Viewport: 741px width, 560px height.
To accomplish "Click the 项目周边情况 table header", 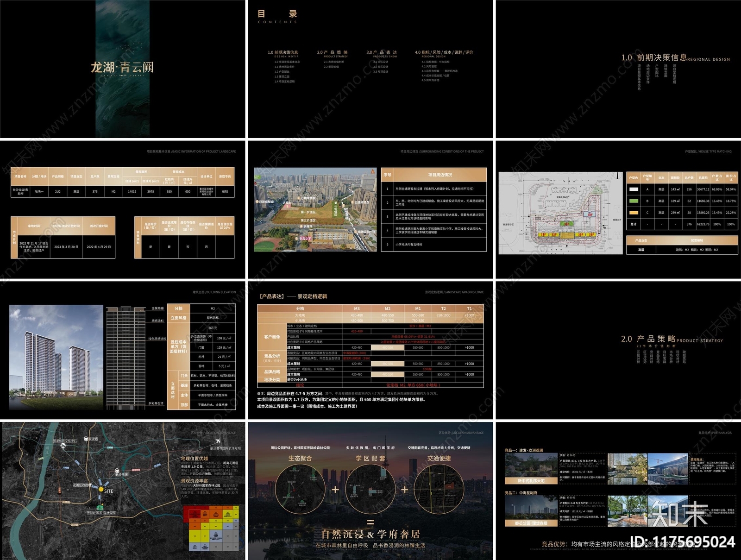I will (440, 175).
